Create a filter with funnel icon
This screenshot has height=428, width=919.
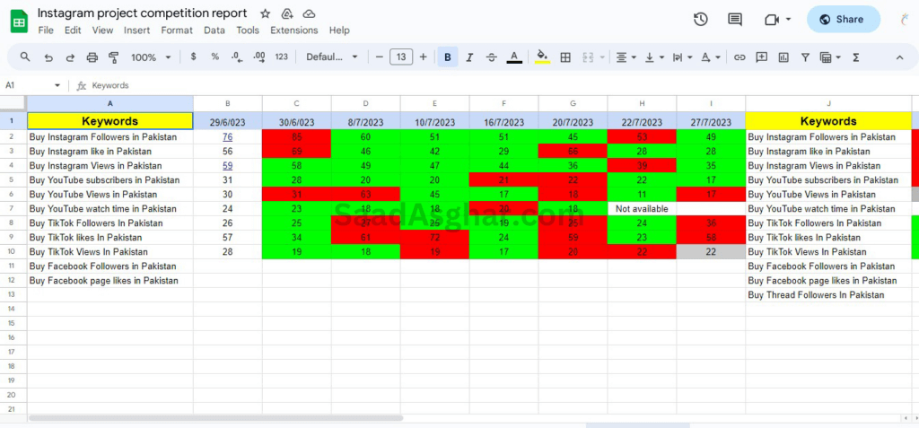[x=805, y=57]
